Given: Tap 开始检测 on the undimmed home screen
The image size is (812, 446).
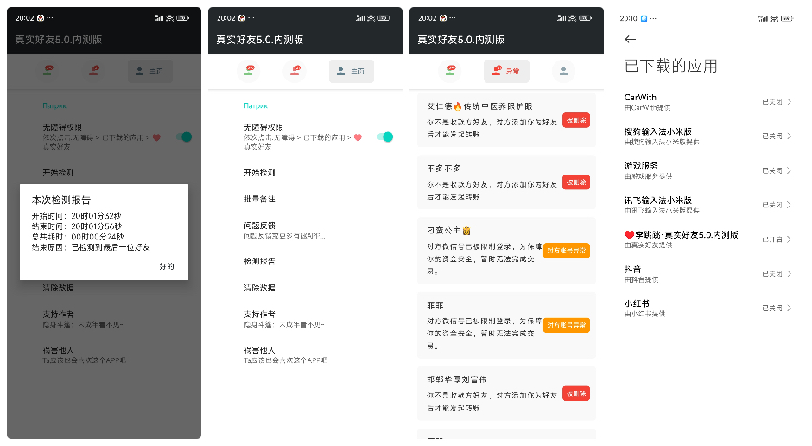Looking at the screenshot, I should point(259,173).
